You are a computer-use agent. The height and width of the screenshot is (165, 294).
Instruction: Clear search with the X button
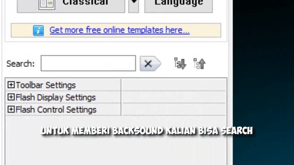coord(150,64)
